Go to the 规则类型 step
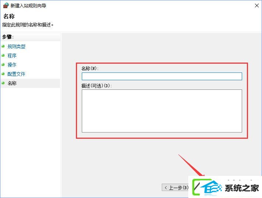This screenshot has height=198, width=262. [x=16, y=46]
